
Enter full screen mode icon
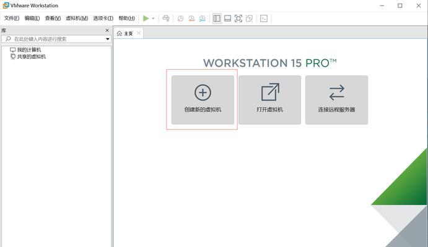pyautogui.click(x=238, y=19)
